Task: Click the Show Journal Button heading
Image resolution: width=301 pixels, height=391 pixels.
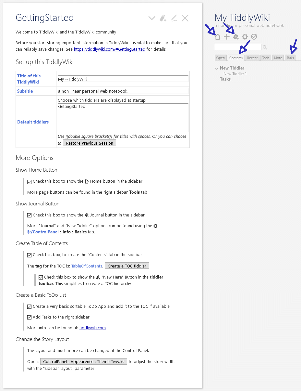Action: (x=37, y=204)
